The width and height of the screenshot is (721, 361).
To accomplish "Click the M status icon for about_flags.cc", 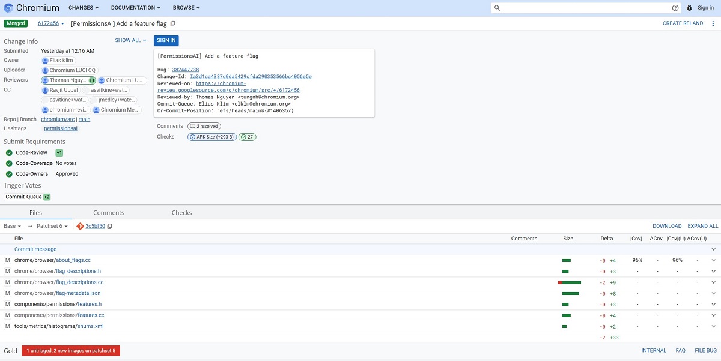I will (x=8, y=260).
